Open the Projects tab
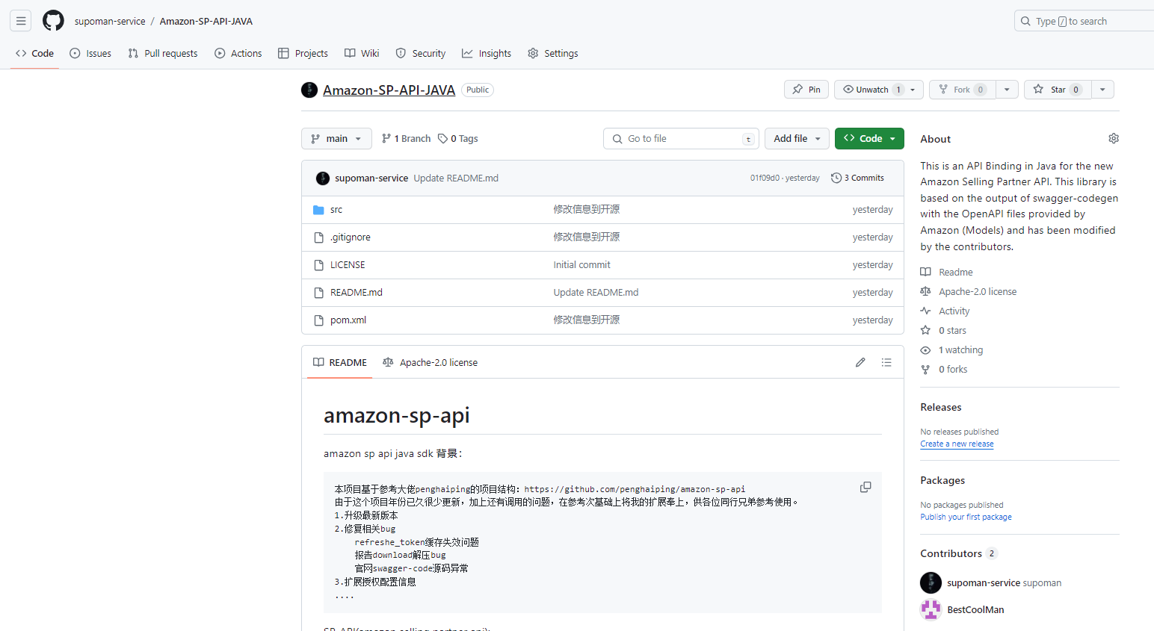Screen dimensions: 1154x631 (x=303, y=53)
